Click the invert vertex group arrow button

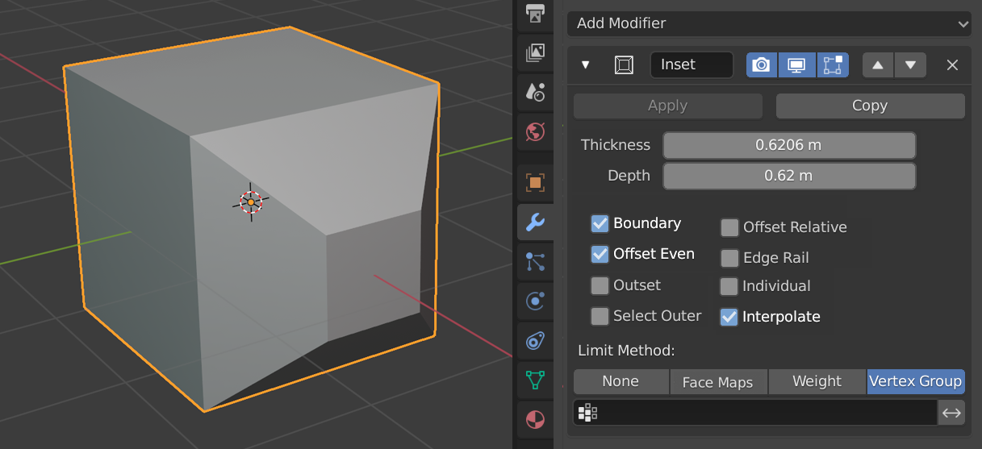pyautogui.click(x=952, y=413)
